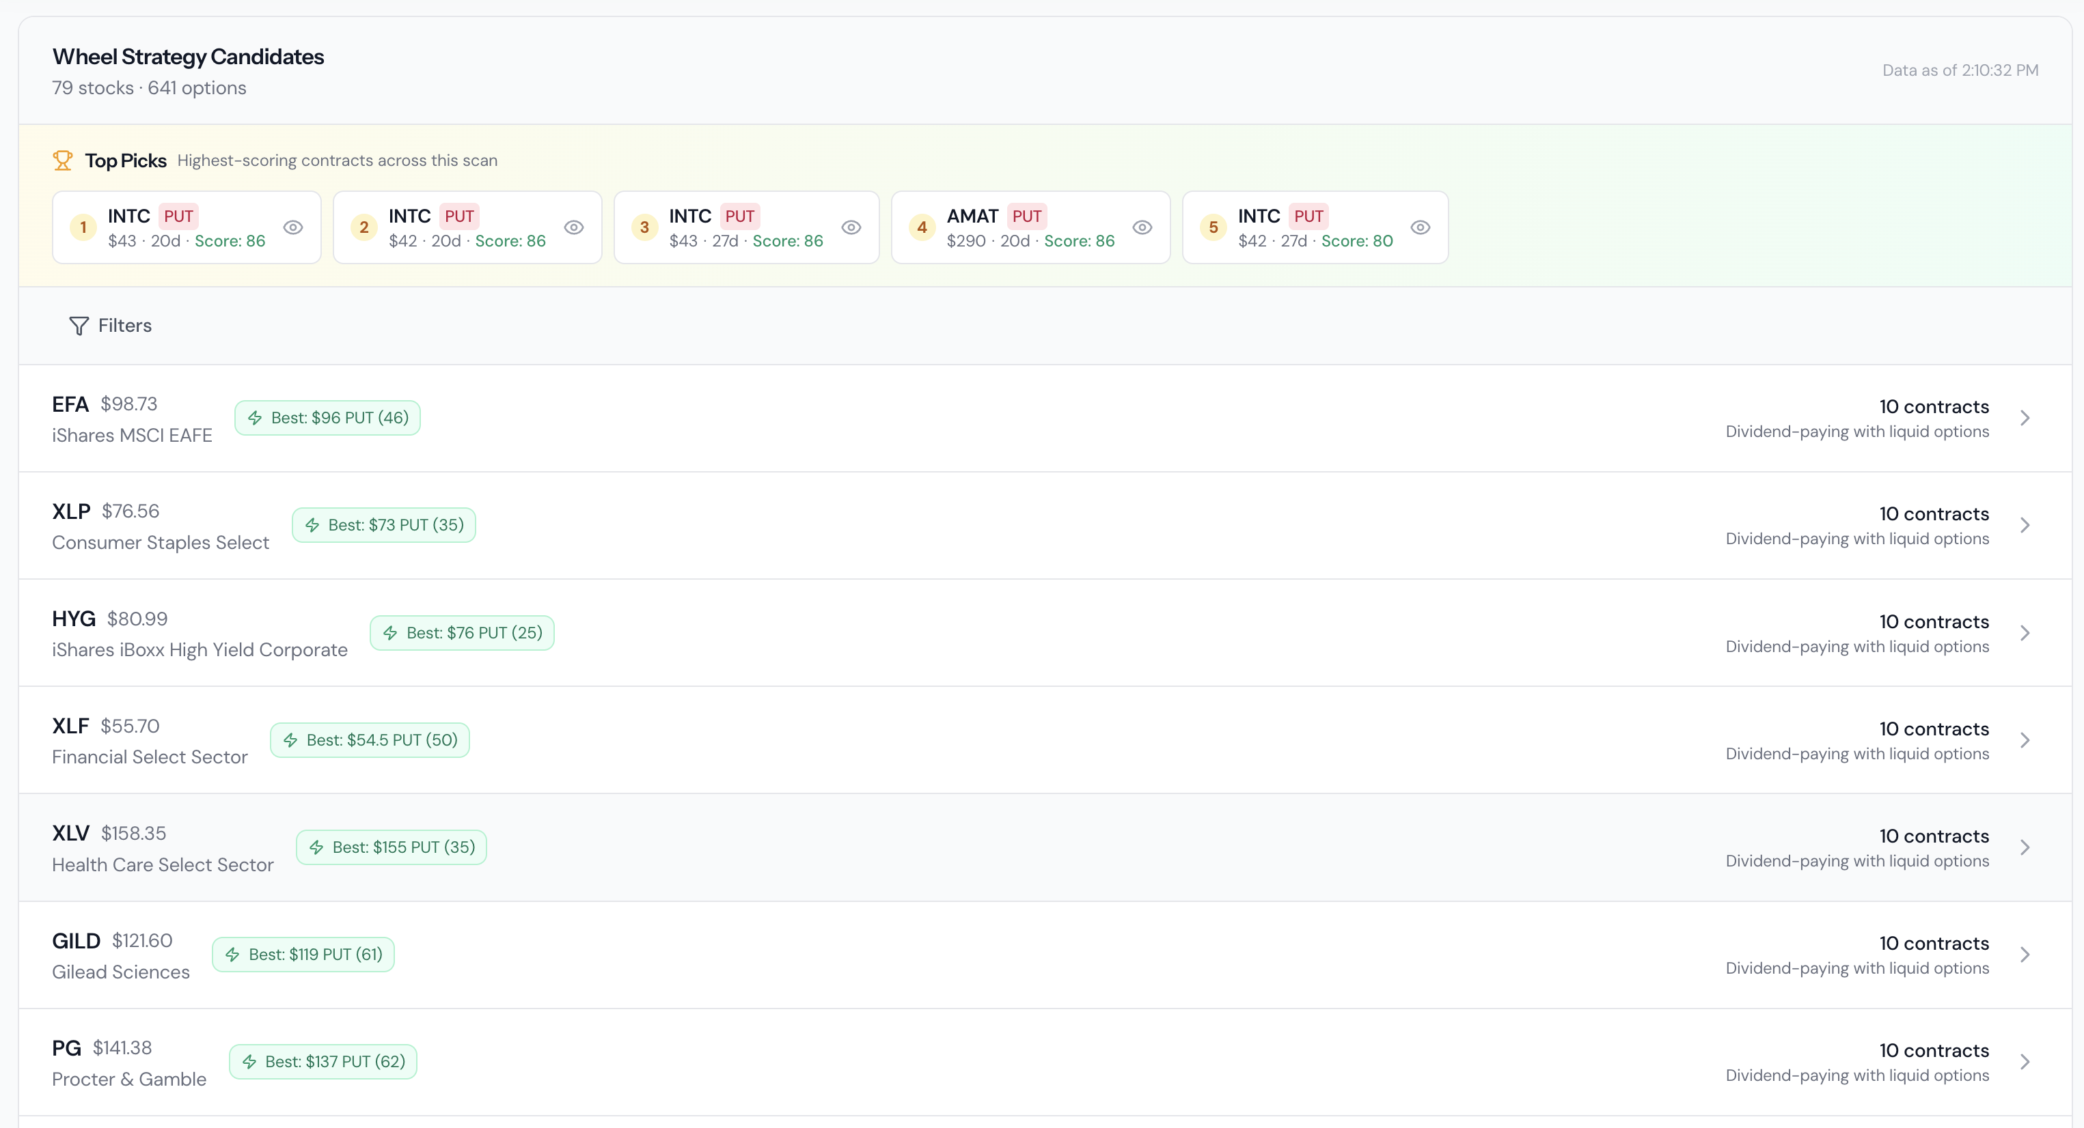Click lightning icon in XLP best badge
This screenshot has width=2084, height=1128.
coord(312,526)
